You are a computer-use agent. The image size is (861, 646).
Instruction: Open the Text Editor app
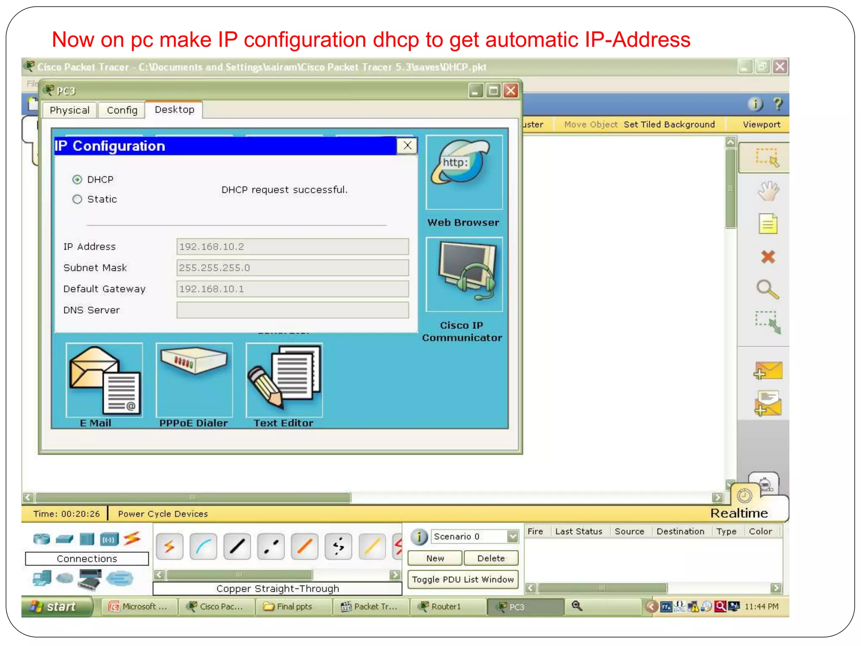coord(284,380)
